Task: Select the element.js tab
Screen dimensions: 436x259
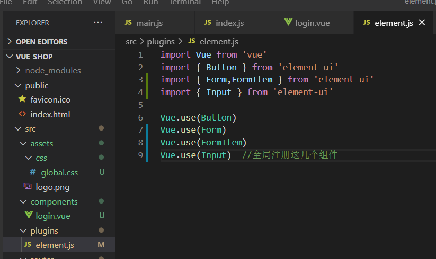Action: tap(393, 23)
